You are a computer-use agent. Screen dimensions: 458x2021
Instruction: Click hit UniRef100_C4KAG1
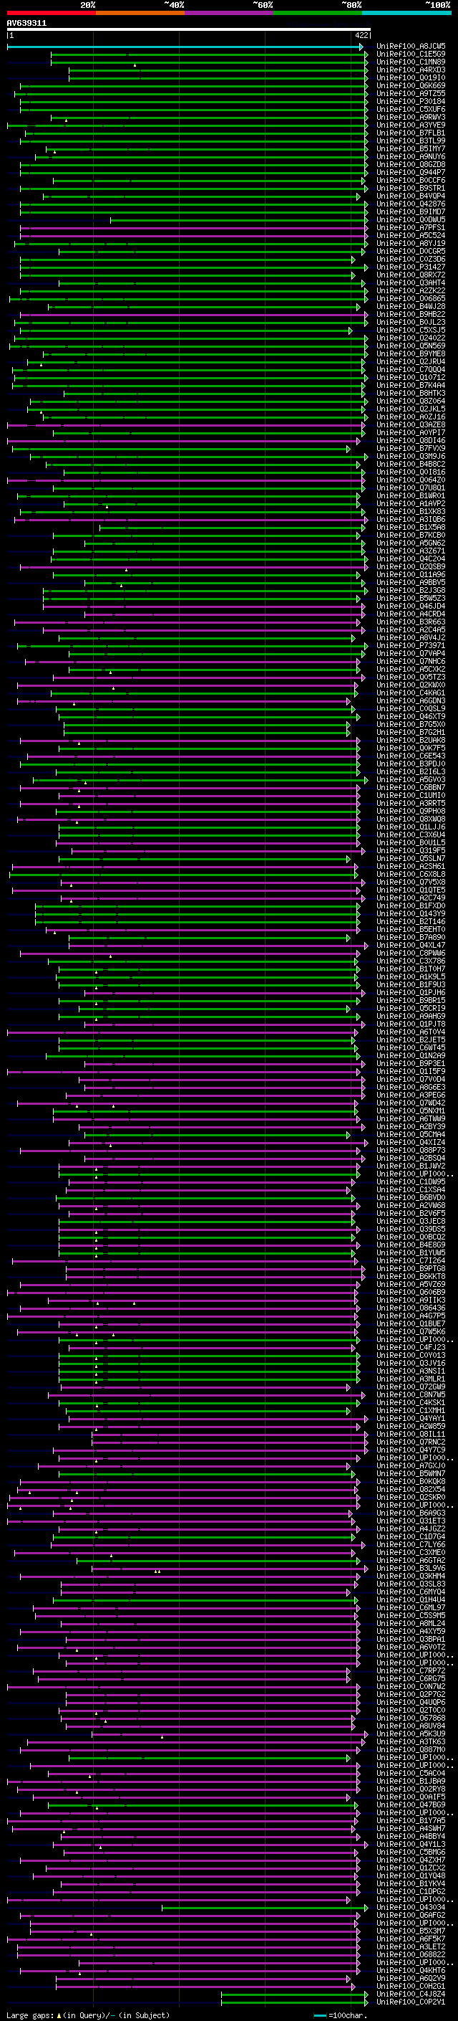(x=411, y=692)
